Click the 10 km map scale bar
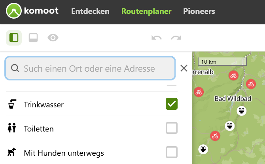The image size is (265, 164). click(x=222, y=62)
